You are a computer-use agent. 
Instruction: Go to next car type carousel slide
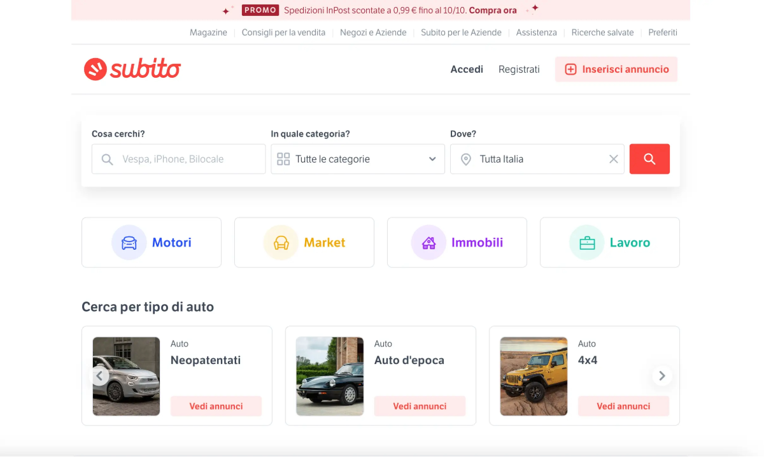[662, 376]
